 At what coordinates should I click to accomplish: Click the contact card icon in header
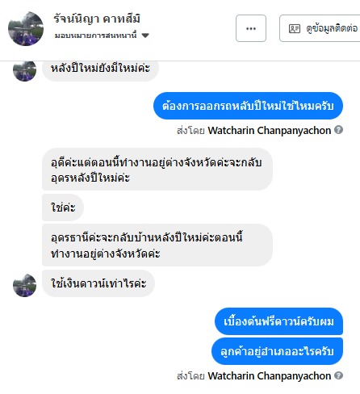click(x=295, y=28)
